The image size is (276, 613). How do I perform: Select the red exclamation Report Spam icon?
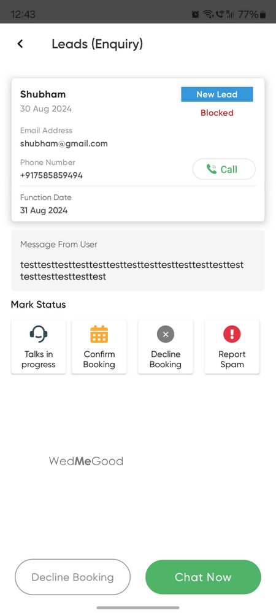coord(232,334)
